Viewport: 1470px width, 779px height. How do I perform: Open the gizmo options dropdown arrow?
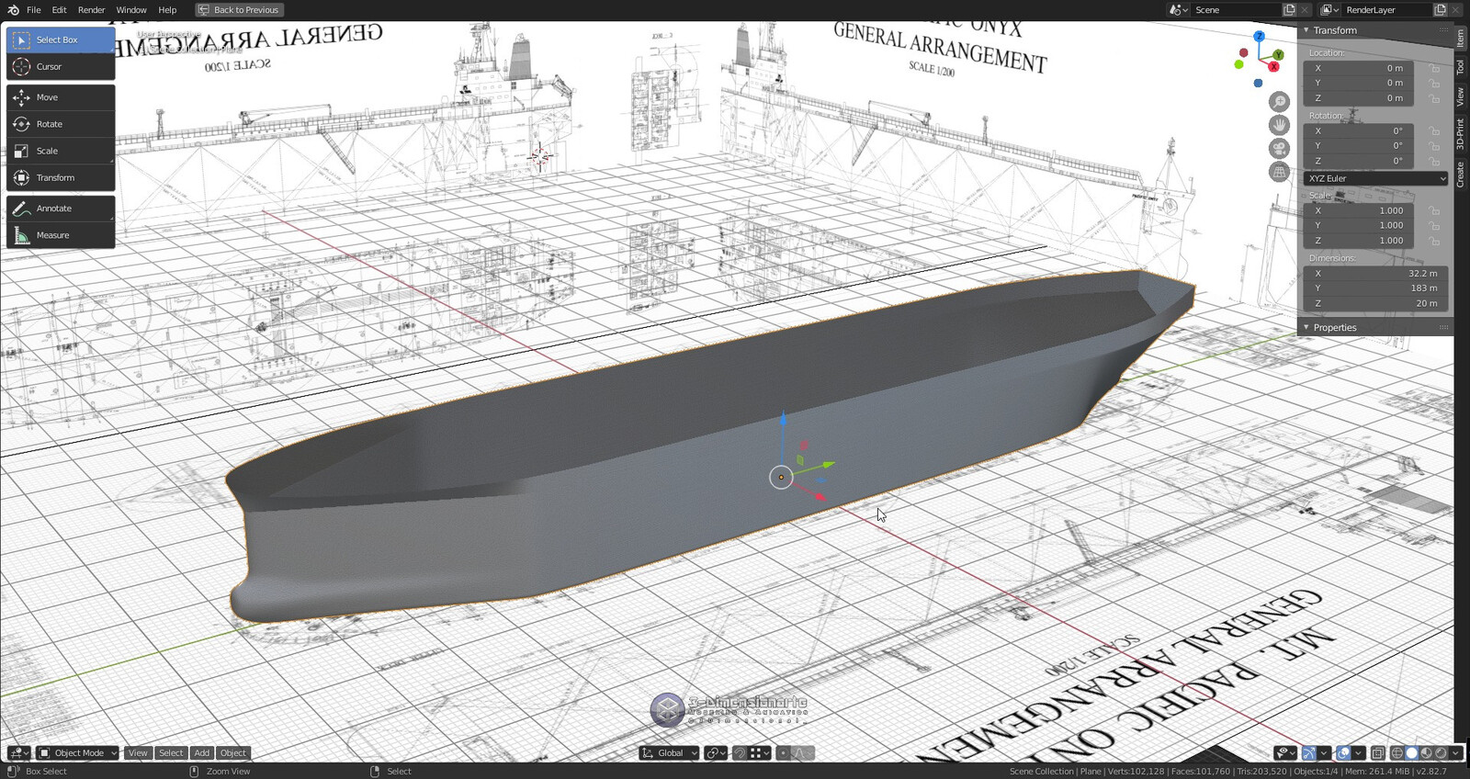[1324, 753]
